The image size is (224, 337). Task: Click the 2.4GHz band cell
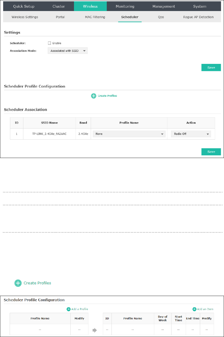click(83, 134)
